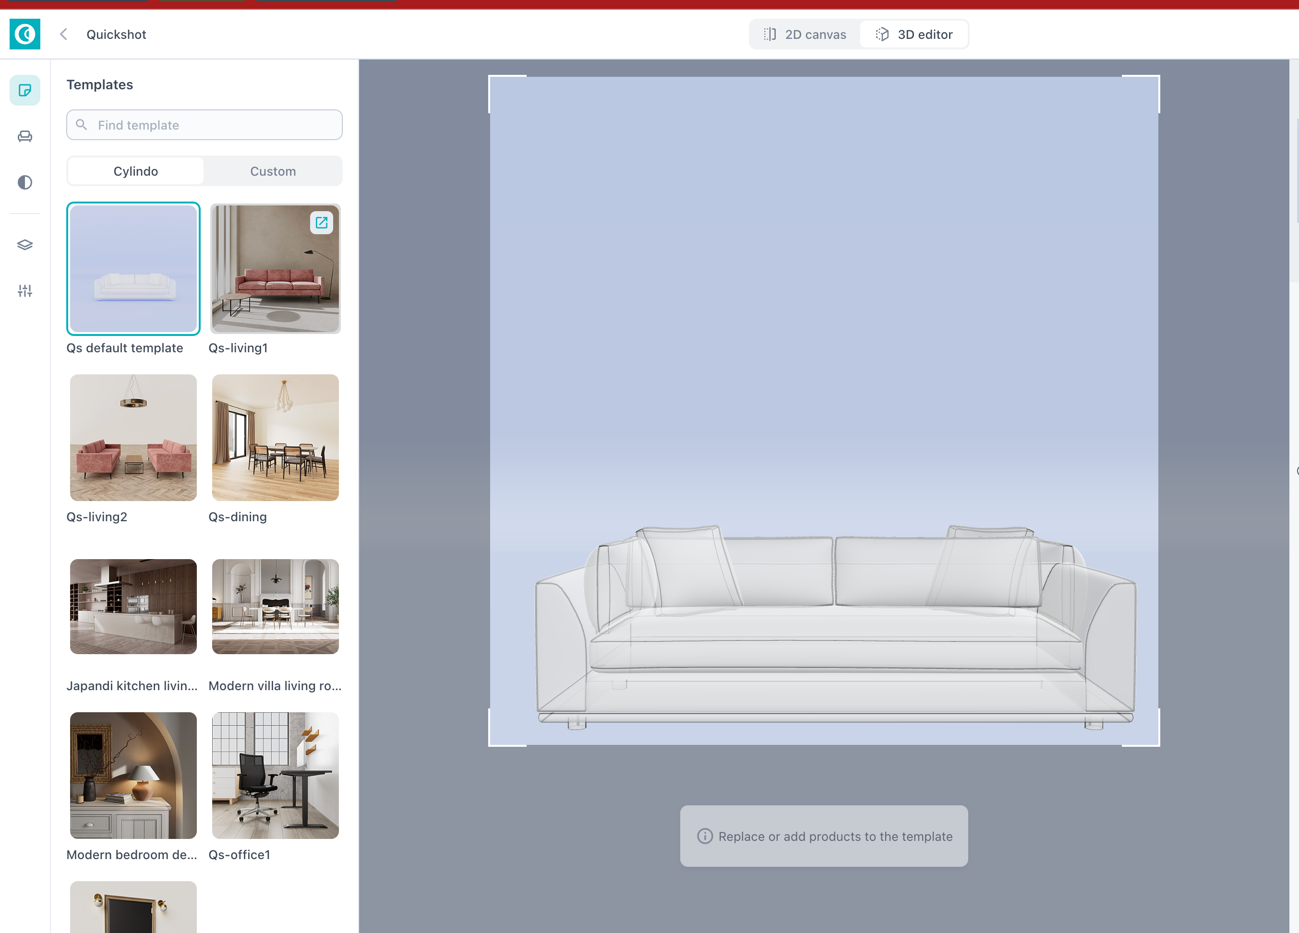1299x933 pixels.
Task: Open the Templates sidebar panel icon
Action: [x=24, y=90]
